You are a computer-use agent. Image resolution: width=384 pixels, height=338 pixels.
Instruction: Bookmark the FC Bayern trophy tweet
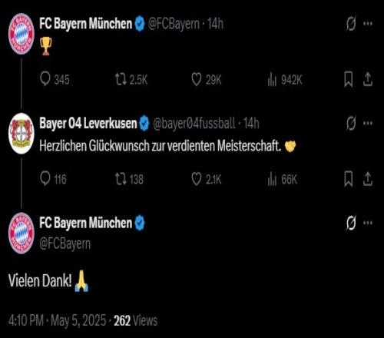click(x=349, y=79)
